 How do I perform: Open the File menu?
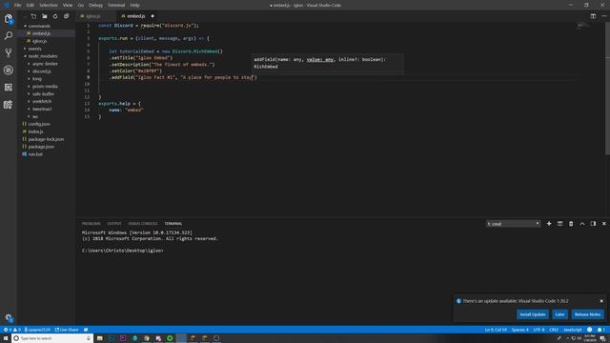coord(17,5)
